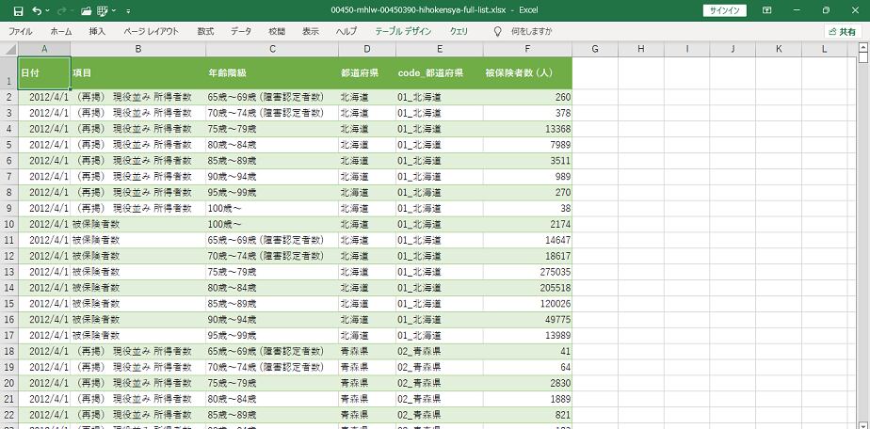Click the Open folder icon in title bar

[x=87, y=9]
